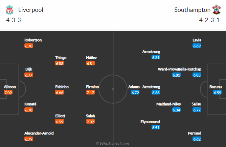Click Adams' 6.72 rating badge

[135, 92]
